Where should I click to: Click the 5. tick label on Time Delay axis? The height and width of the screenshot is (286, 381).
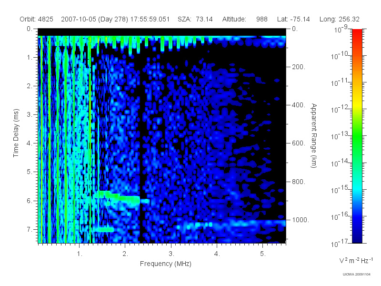[30, 172]
